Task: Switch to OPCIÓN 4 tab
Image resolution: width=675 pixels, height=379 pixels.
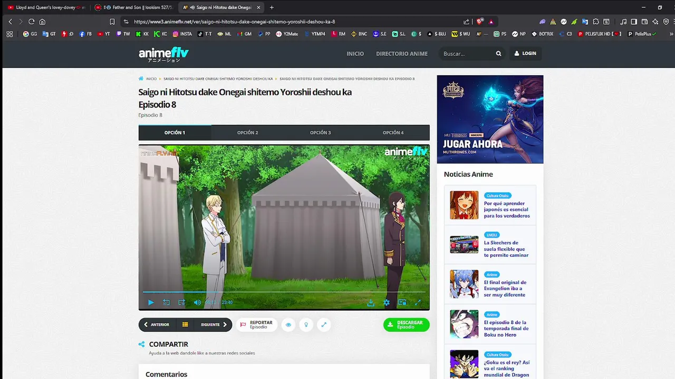Action: click(393, 133)
